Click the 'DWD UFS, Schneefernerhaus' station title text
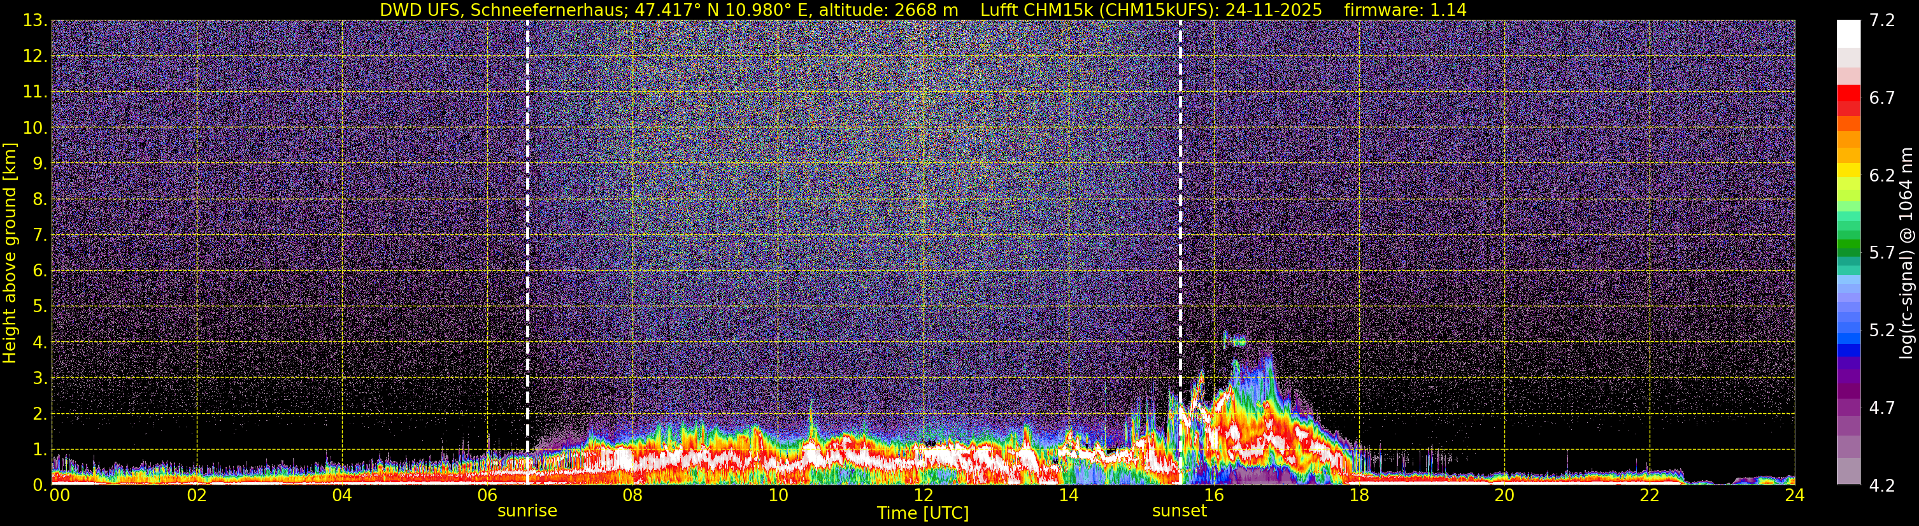This screenshot has height=526, width=1919. tap(503, 10)
